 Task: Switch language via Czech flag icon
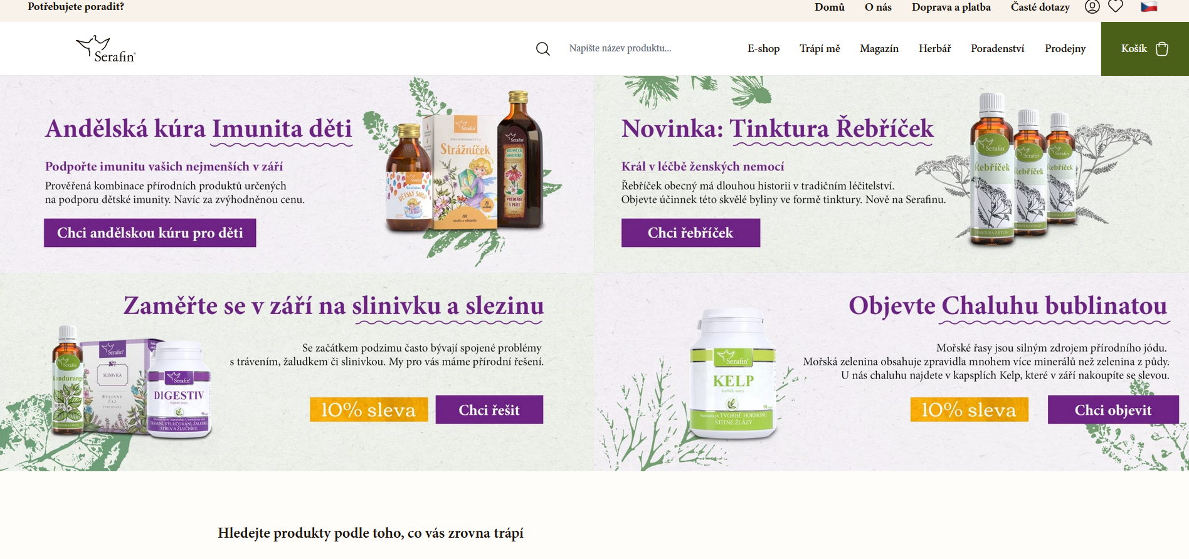pyautogui.click(x=1149, y=7)
